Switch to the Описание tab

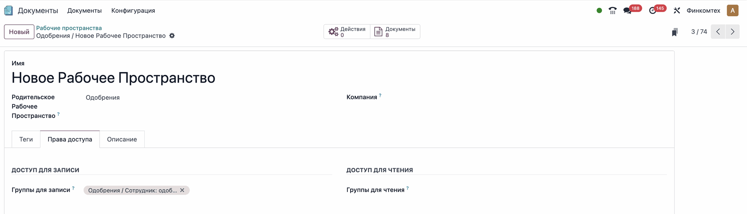click(122, 140)
